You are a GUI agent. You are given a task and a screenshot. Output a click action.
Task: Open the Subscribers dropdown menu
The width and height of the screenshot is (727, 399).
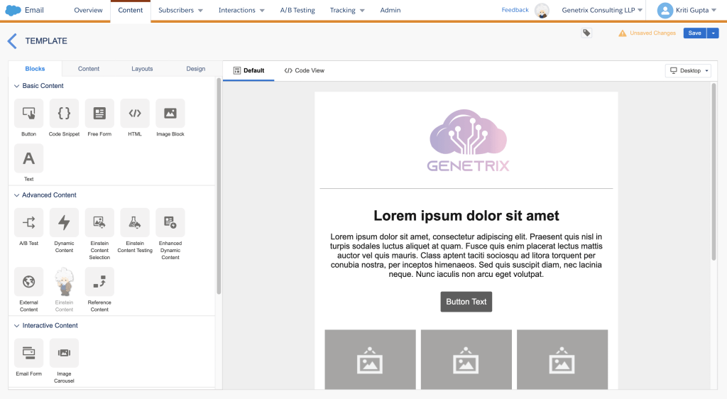point(180,10)
